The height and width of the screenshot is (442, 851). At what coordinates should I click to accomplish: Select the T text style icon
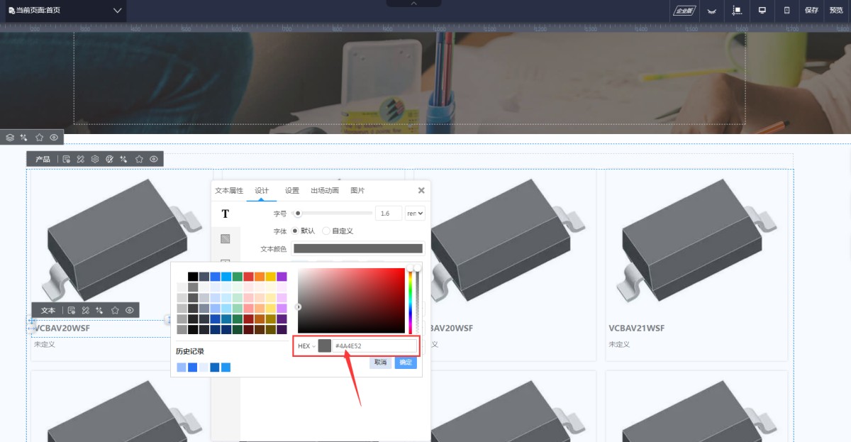[x=226, y=214]
